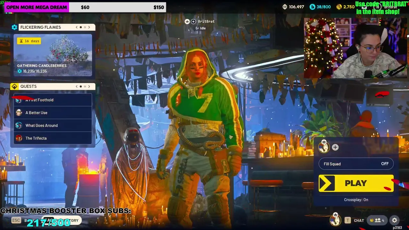Go to previous Flickering Flames page arrow
The image size is (409, 230).
[x=77, y=27]
